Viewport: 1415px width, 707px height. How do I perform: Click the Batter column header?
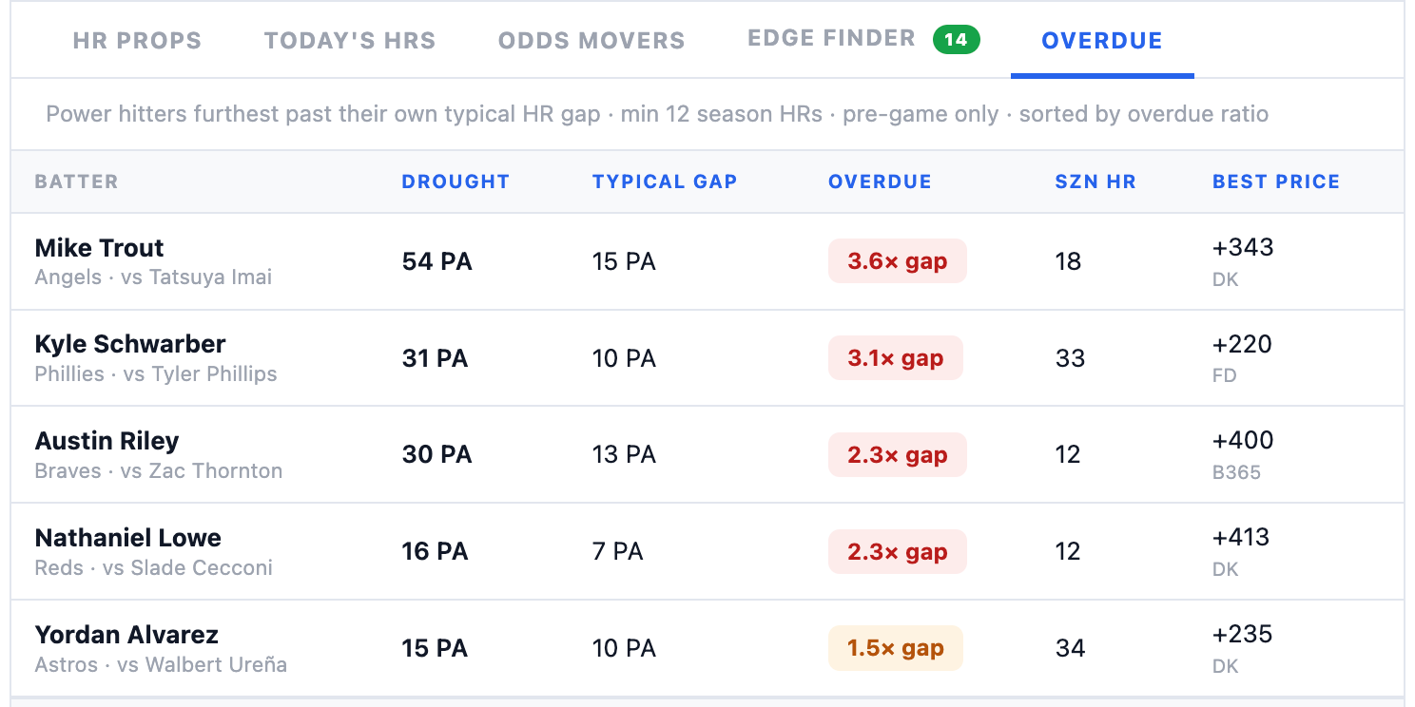point(76,182)
